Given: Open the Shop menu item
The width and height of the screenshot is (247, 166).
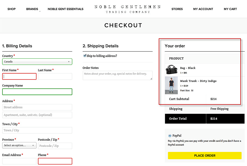Looking at the screenshot, I should click(x=11, y=9).
